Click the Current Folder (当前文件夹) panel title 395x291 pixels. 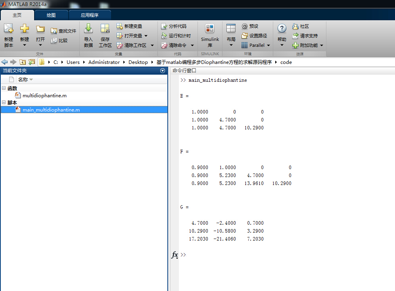[15, 71]
